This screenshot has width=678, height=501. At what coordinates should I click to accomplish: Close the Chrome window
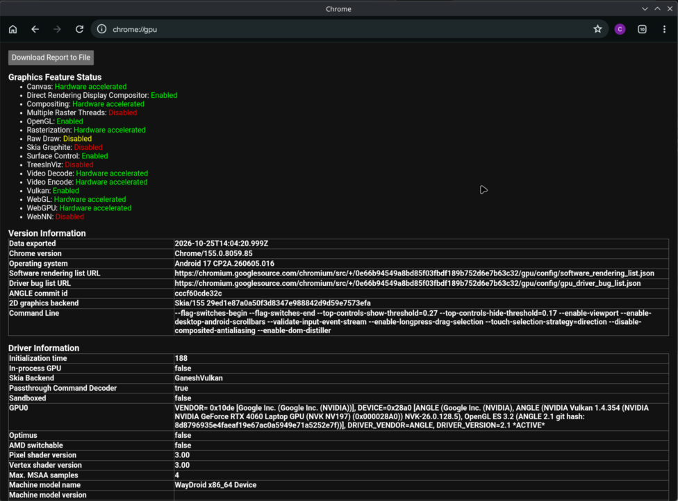(670, 8)
